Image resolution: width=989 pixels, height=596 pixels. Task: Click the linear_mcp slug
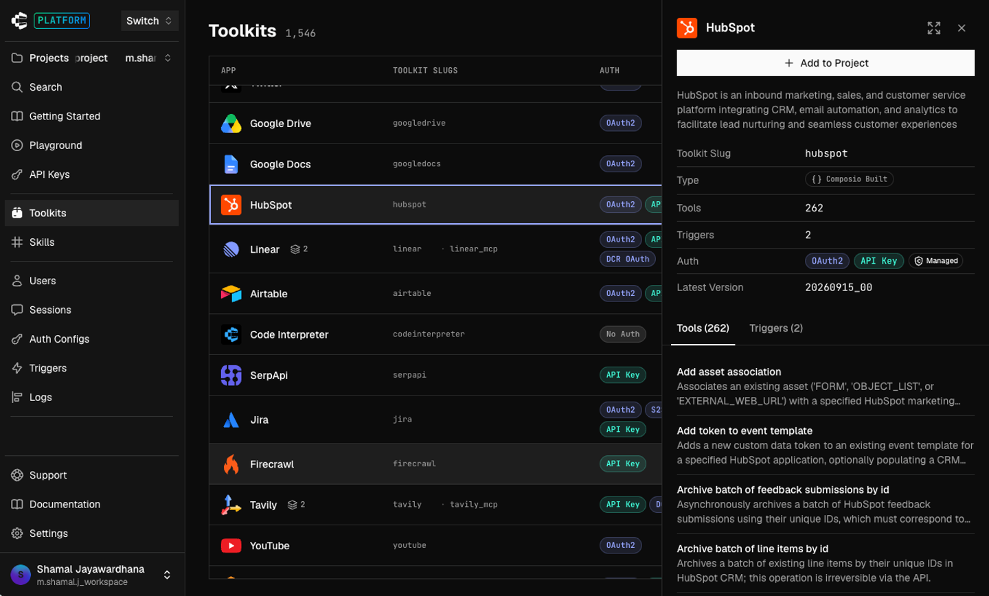point(474,249)
